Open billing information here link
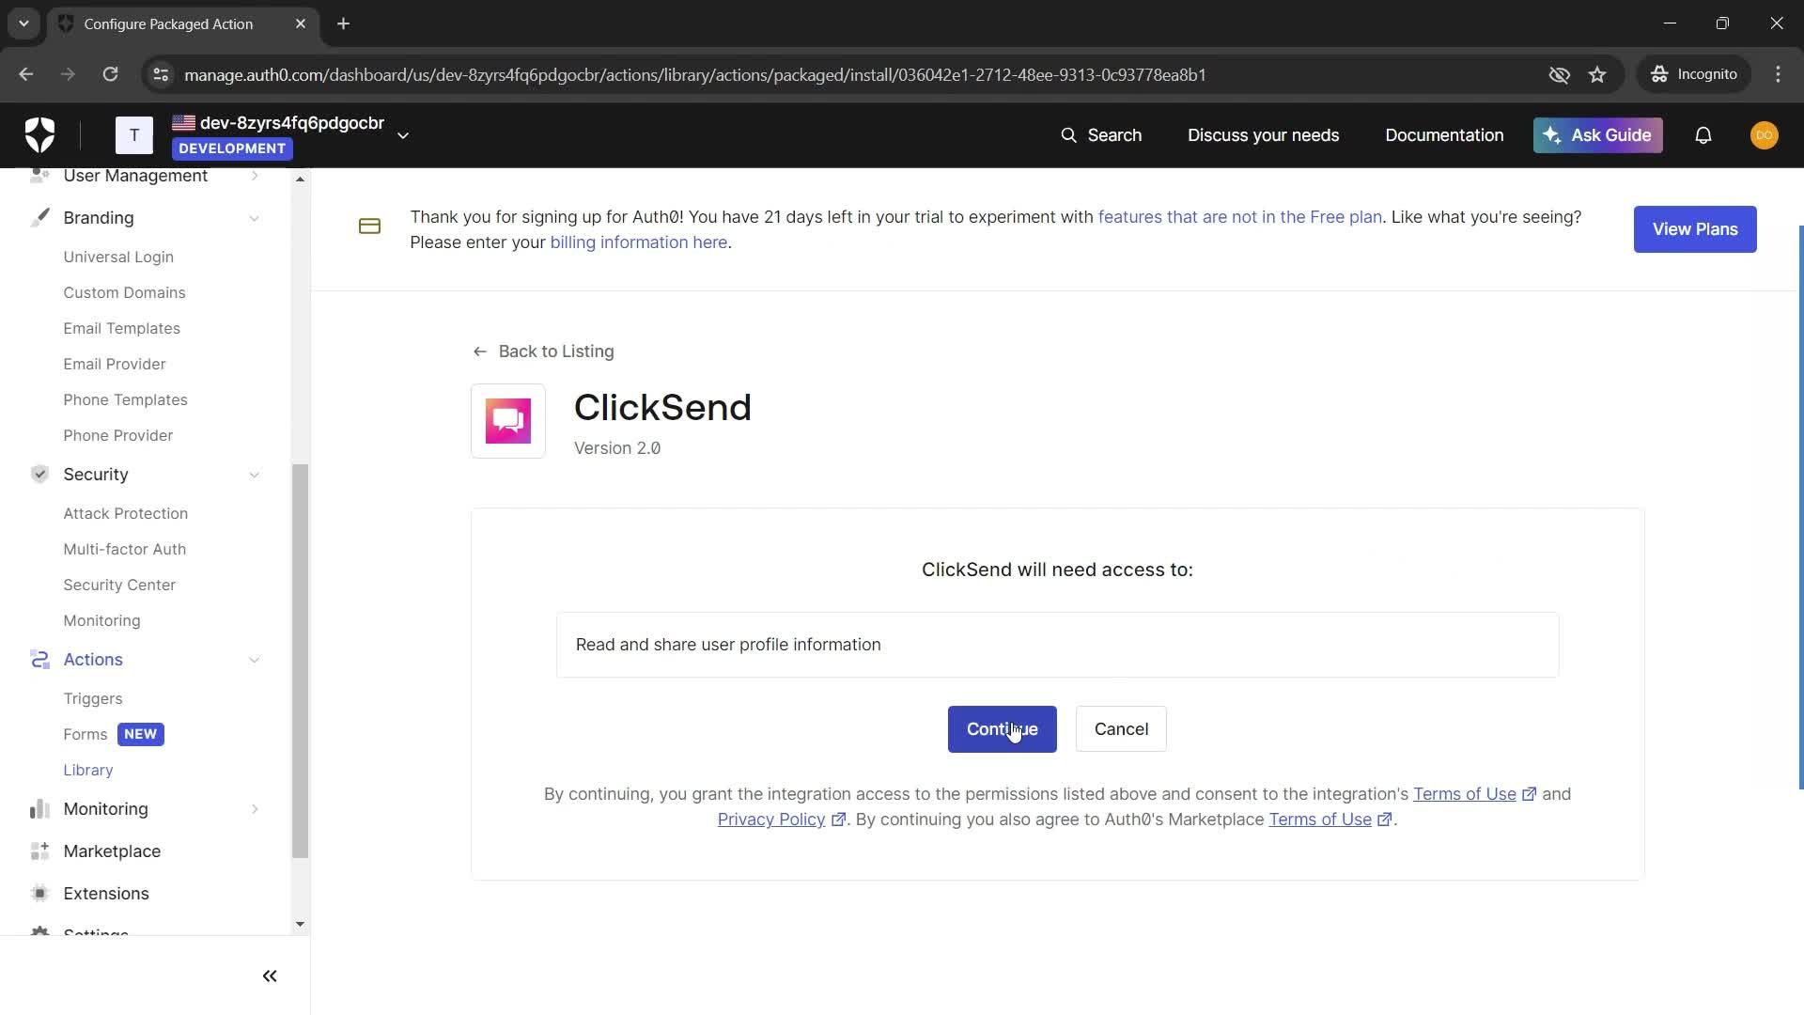1804x1015 pixels. click(638, 242)
